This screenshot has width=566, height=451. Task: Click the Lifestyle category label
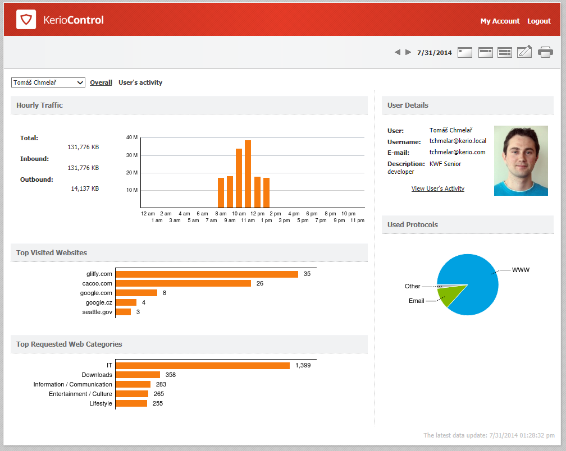pyautogui.click(x=101, y=403)
